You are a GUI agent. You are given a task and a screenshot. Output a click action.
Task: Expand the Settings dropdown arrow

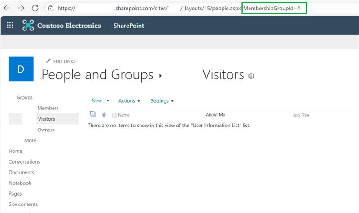click(172, 101)
